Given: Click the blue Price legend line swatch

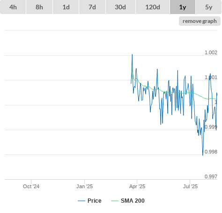Looking at the screenshot, I should coord(81,201).
